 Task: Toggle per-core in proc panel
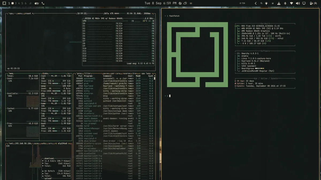point(116,73)
